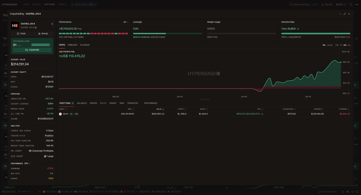
Task: Click the SKHX asset icon in positions row
Action: [x=60, y=114]
